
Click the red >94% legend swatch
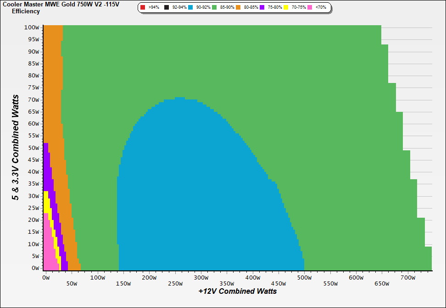pyautogui.click(x=143, y=8)
